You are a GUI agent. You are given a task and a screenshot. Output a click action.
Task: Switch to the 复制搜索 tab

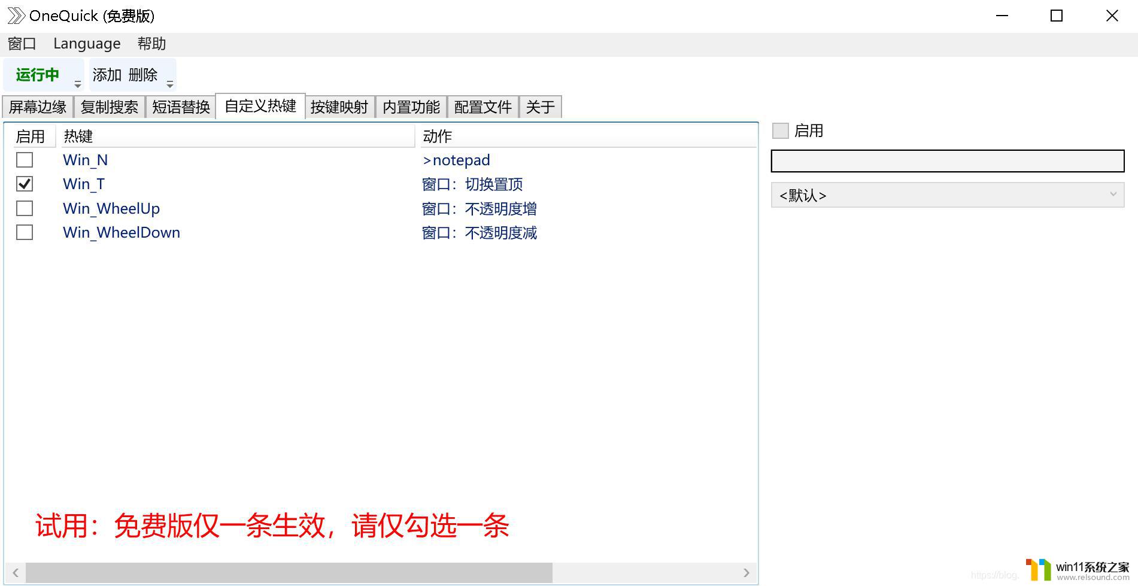[110, 107]
